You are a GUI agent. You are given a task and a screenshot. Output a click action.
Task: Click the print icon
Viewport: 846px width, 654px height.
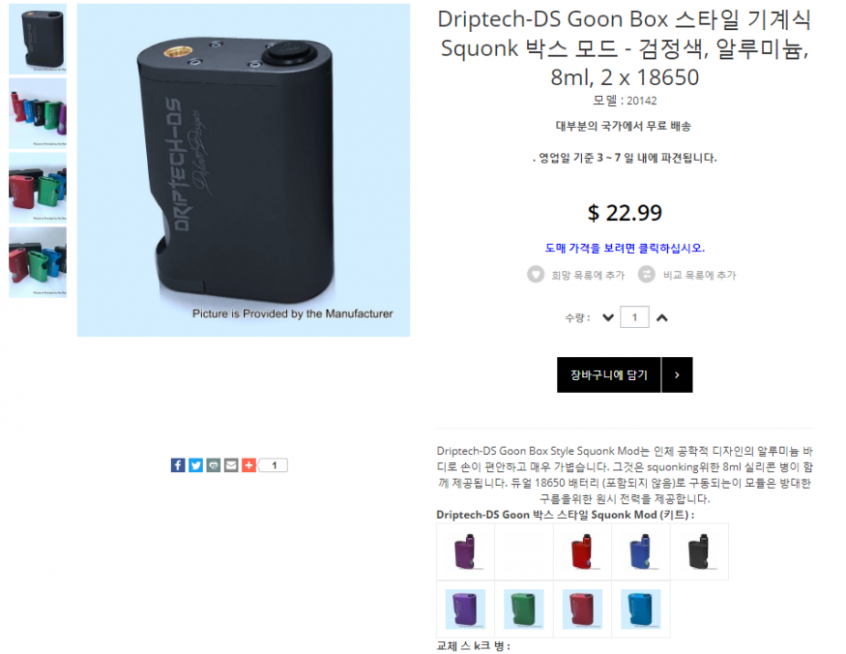[x=213, y=465]
